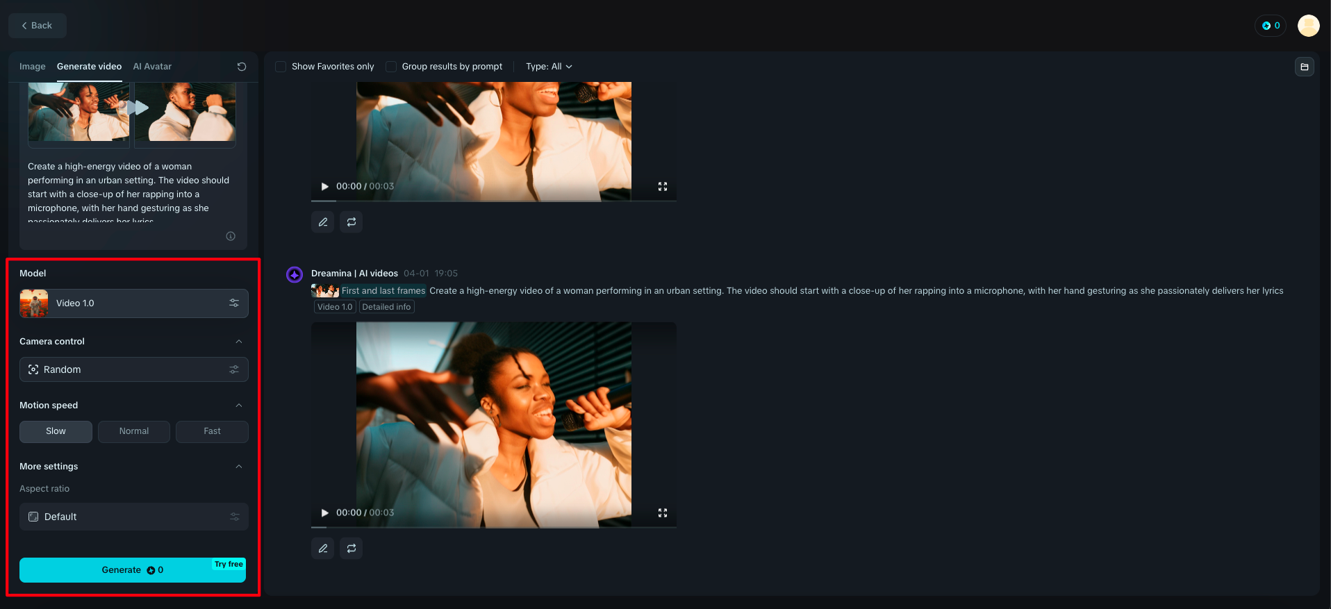Image resolution: width=1331 pixels, height=609 pixels.
Task: Click the timestamp 04-01 19:05
Action: (431, 274)
